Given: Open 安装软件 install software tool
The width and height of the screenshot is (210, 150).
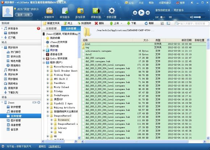Looking at the screenshot, I should pyautogui.click(x=49, y=13).
